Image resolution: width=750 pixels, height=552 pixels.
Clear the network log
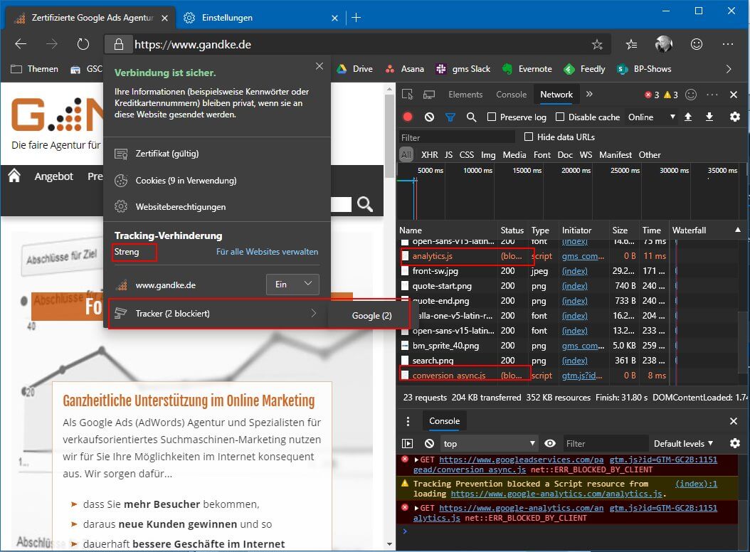click(x=429, y=117)
